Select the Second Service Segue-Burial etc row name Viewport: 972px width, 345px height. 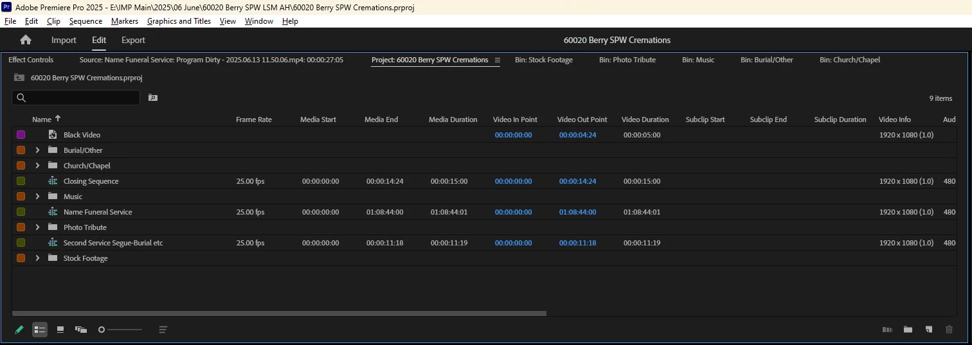[113, 243]
